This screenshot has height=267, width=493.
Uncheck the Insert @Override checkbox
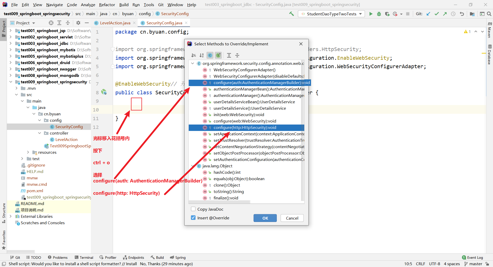[193, 218]
